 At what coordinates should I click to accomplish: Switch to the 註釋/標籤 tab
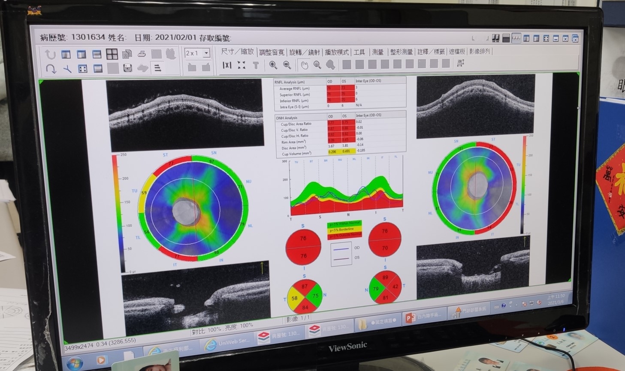pyautogui.click(x=431, y=52)
